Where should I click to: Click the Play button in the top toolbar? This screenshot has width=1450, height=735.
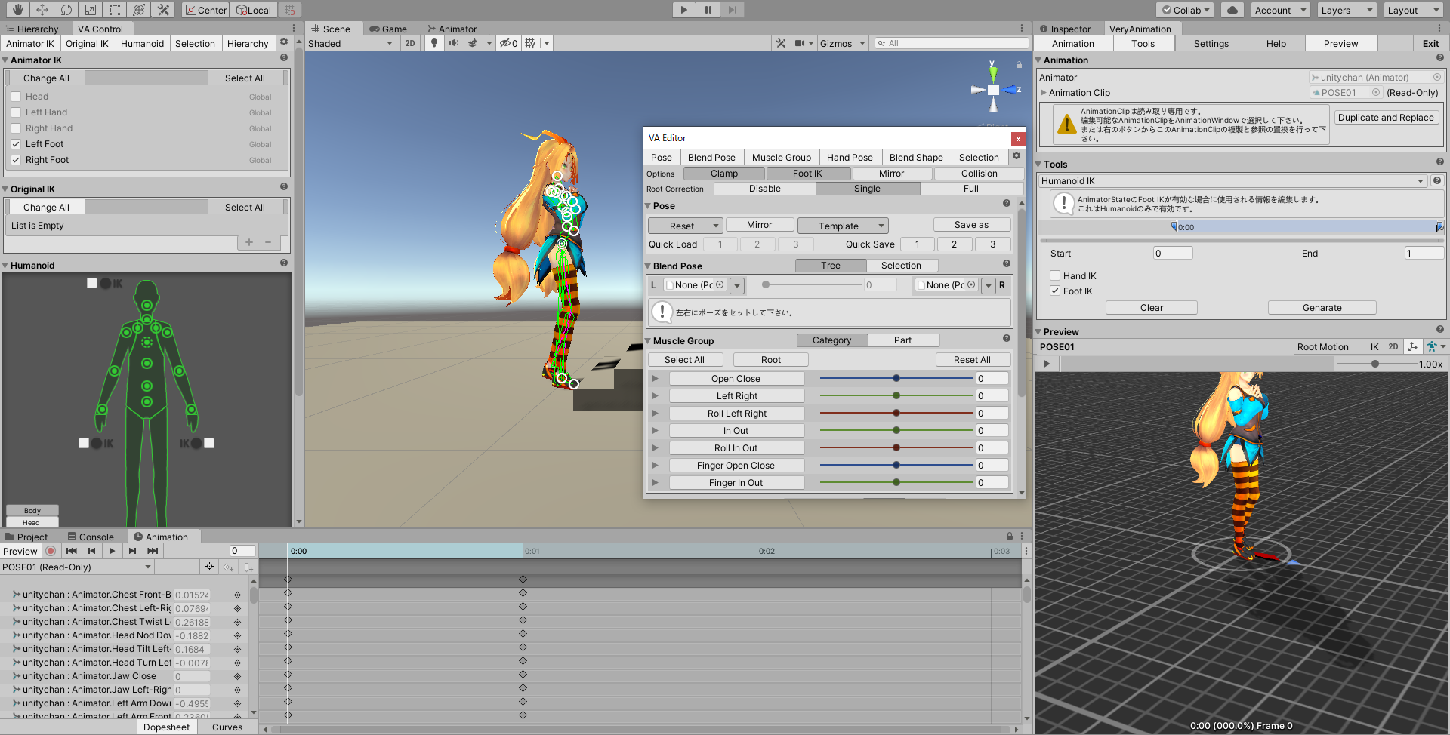(683, 10)
